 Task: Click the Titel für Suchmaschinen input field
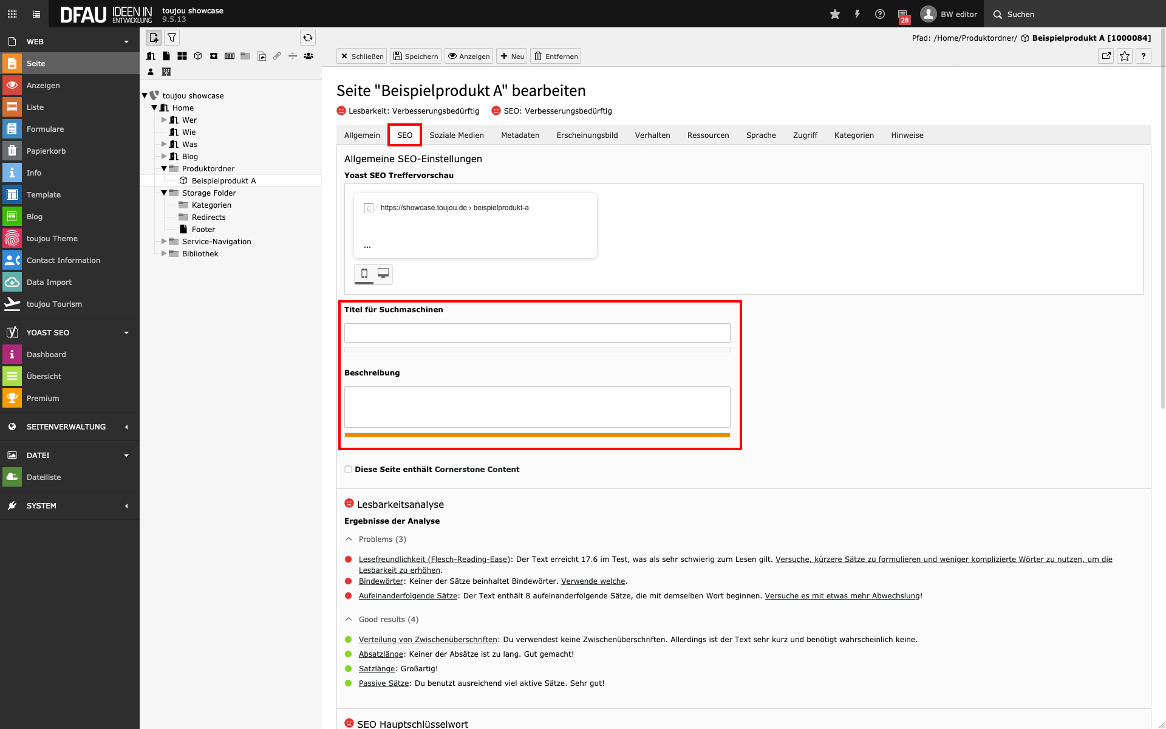pyautogui.click(x=537, y=333)
